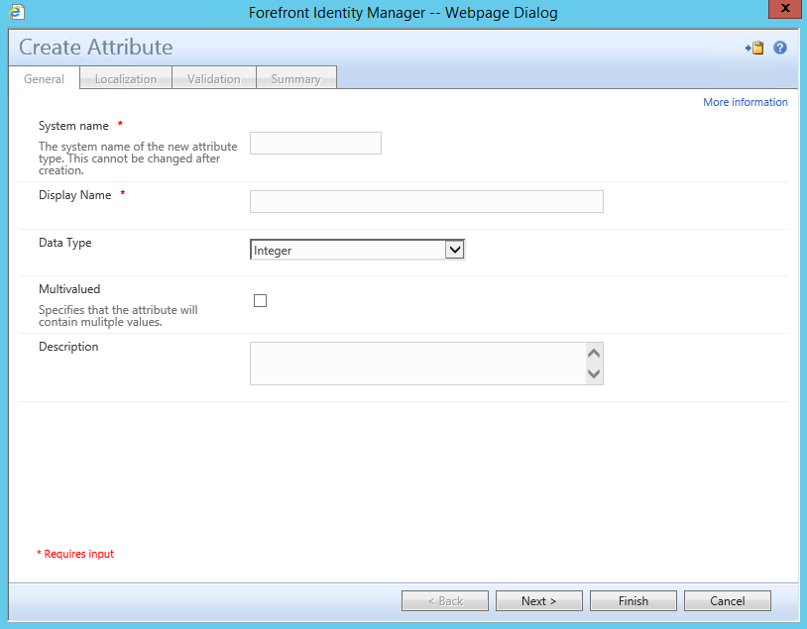Open the Summary tab

click(x=295, y=77)
